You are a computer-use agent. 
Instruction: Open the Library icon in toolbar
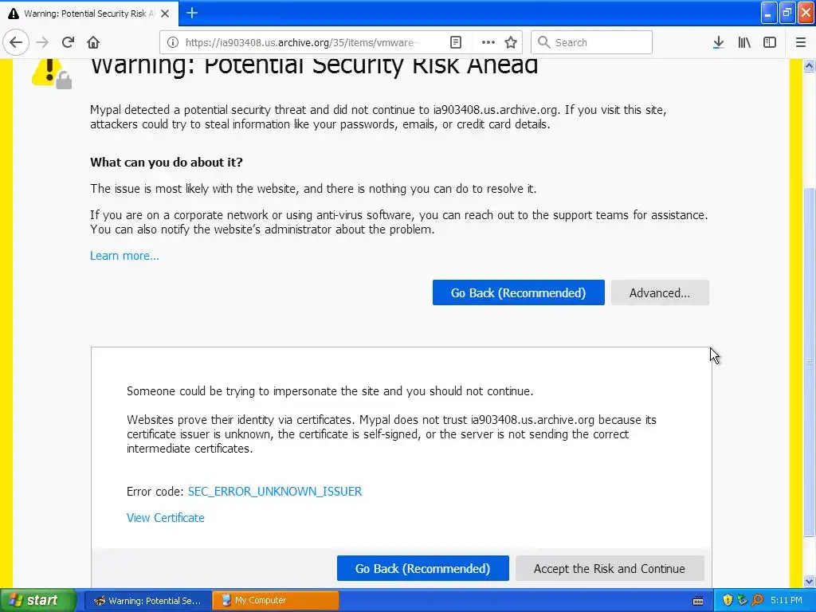(744, 42)
